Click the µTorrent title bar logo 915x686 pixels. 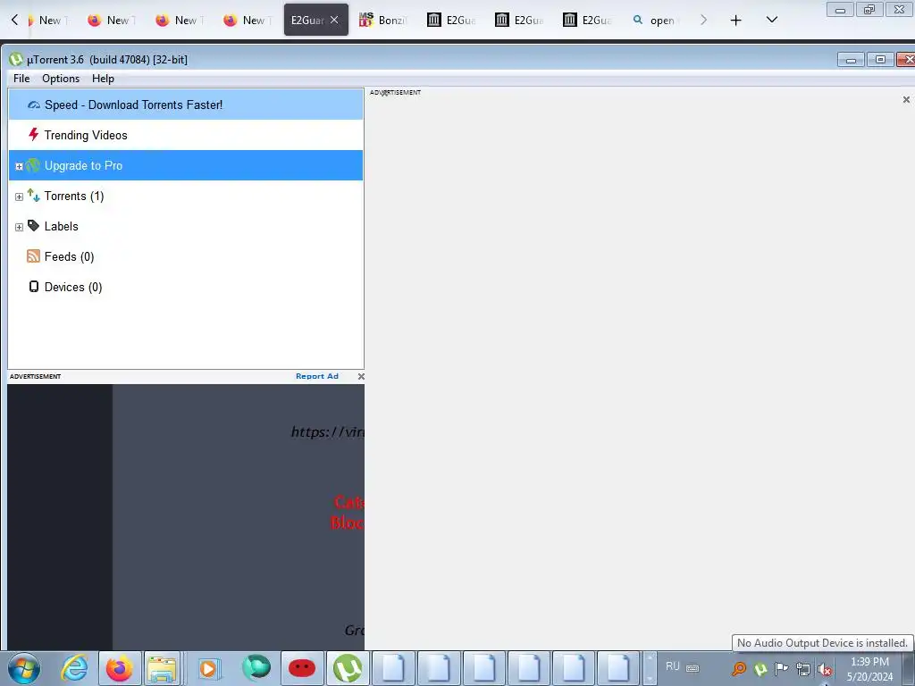(16, 59)
